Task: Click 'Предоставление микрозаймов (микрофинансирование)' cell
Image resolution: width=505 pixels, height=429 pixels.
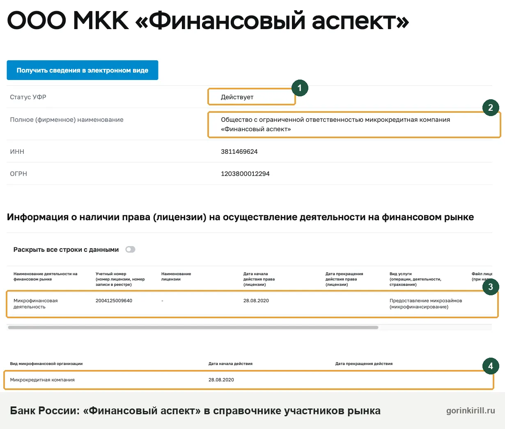Action: 426,303
